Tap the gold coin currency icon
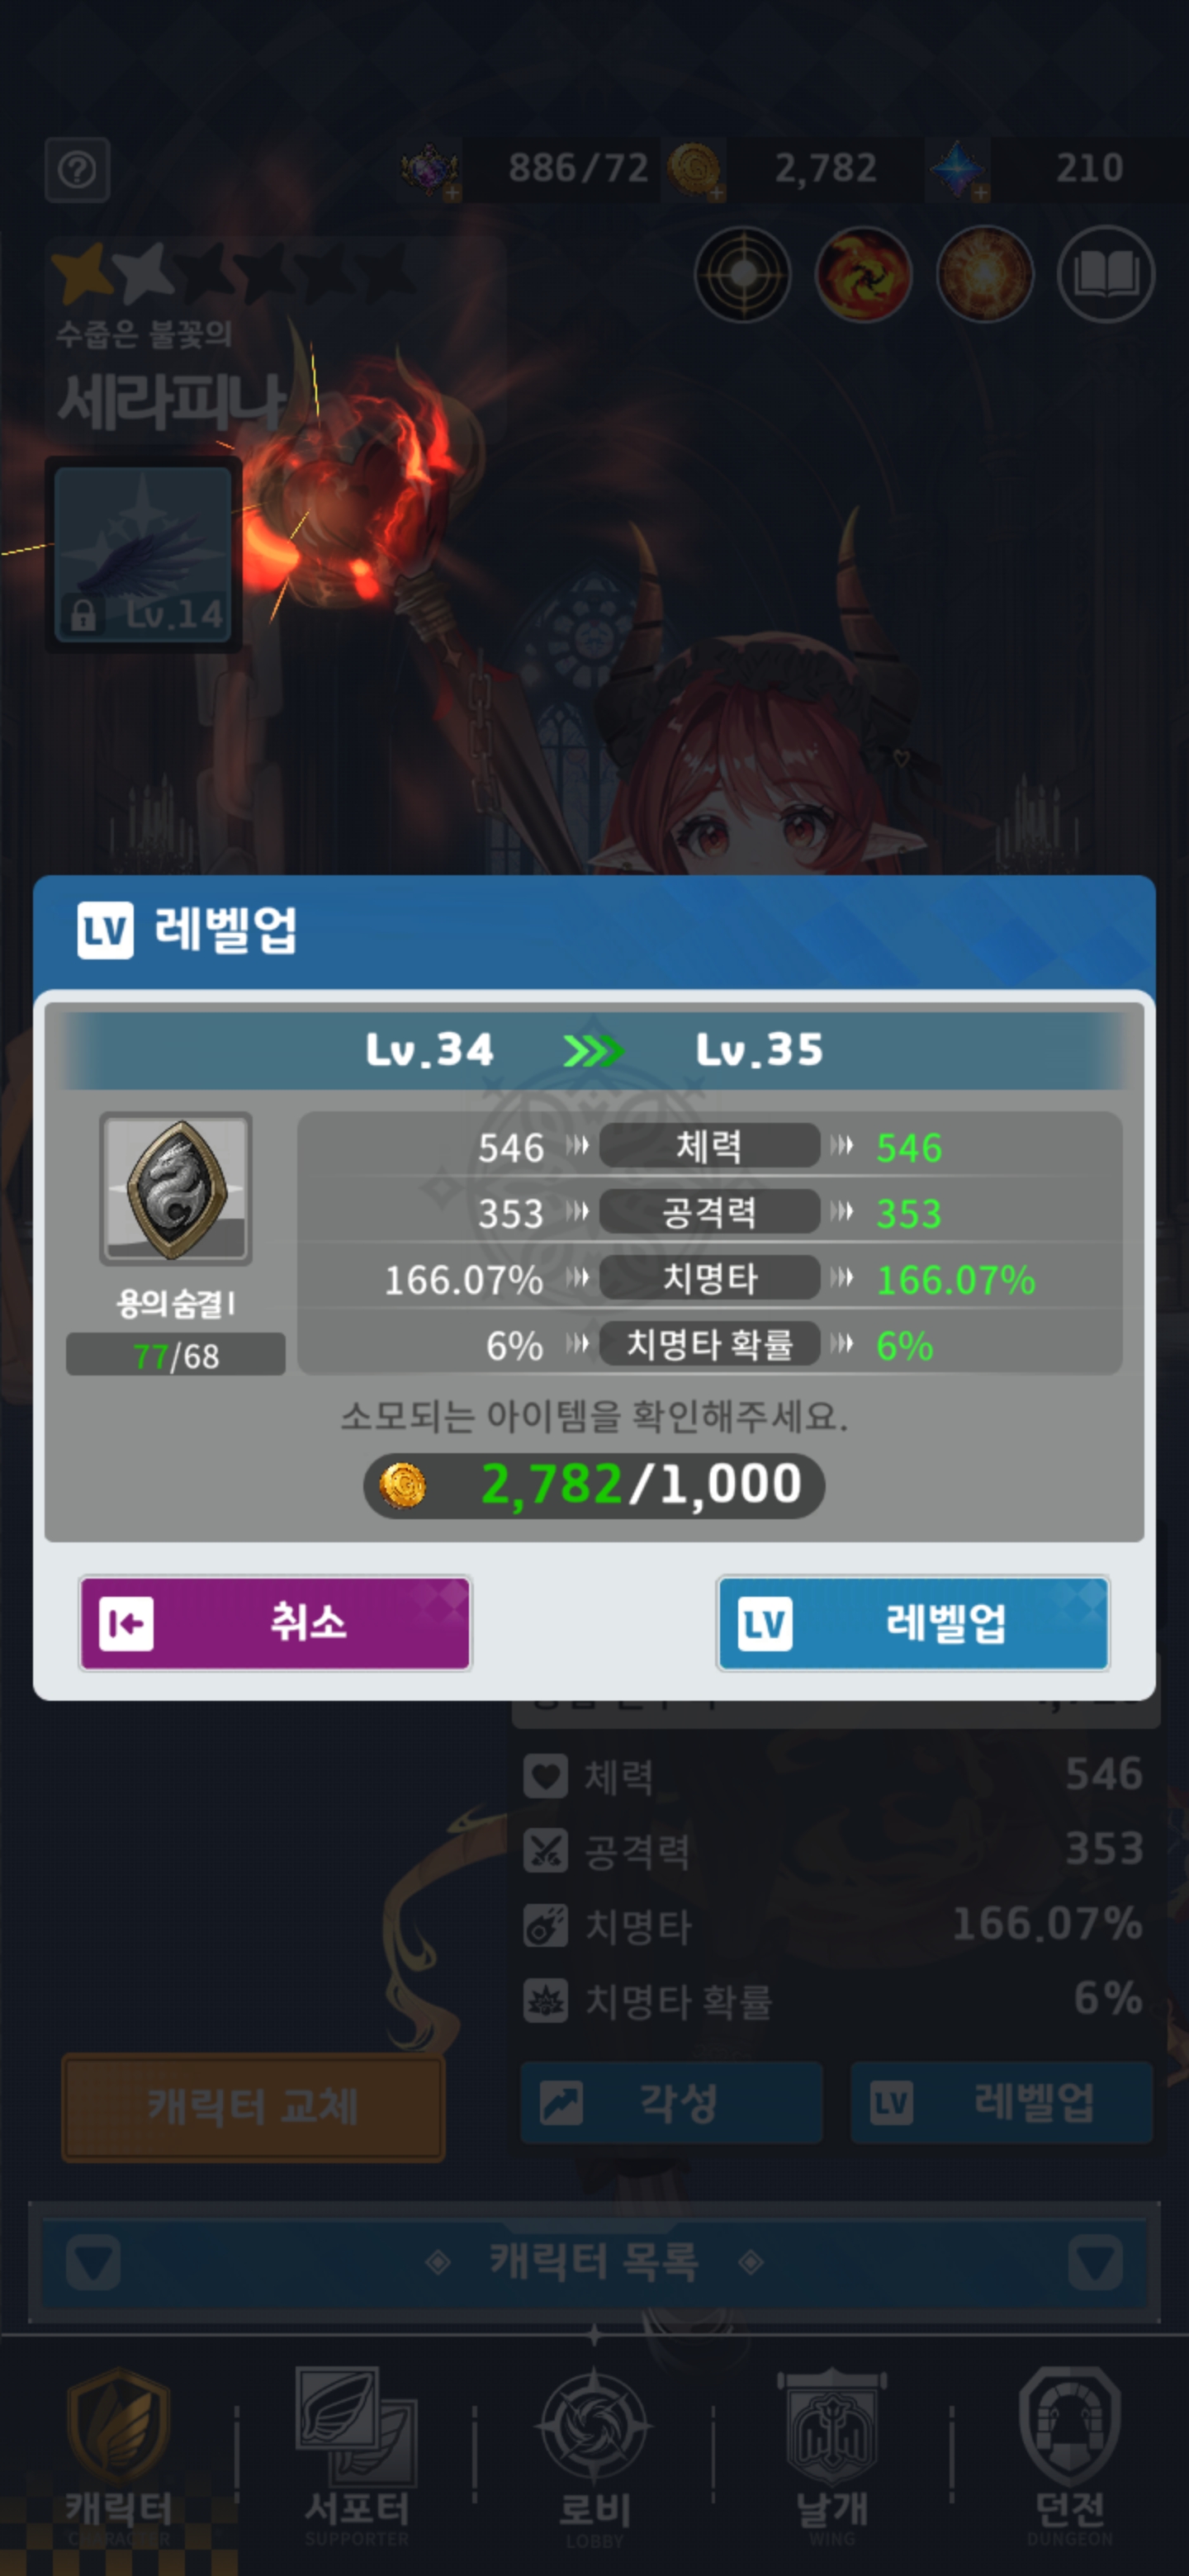 coord(695,169)
